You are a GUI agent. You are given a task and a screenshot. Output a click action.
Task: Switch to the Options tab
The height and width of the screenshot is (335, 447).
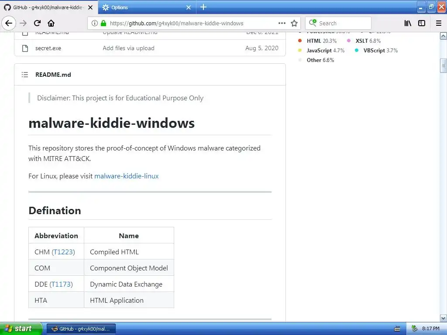[x=147, y=7]
